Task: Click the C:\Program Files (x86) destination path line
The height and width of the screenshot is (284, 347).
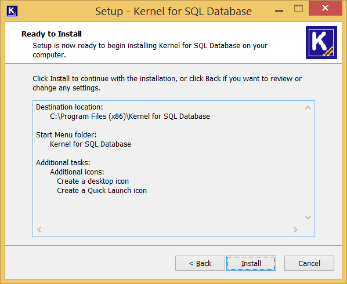Action: pos(130,116)
